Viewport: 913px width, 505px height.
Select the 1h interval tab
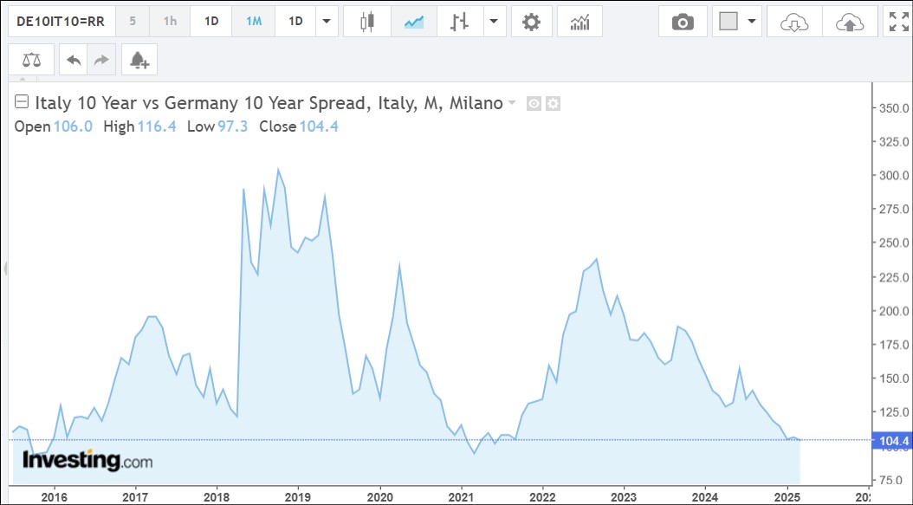171,22
